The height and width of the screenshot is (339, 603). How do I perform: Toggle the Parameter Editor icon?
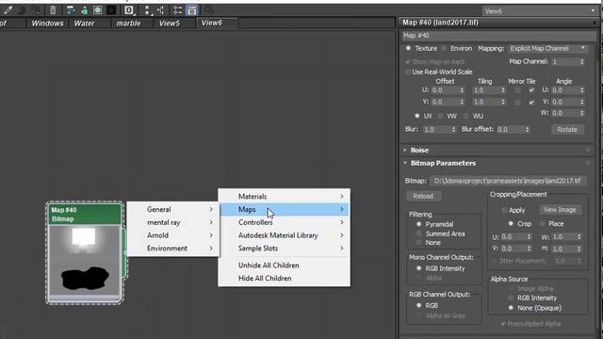(x=191, y=10)
